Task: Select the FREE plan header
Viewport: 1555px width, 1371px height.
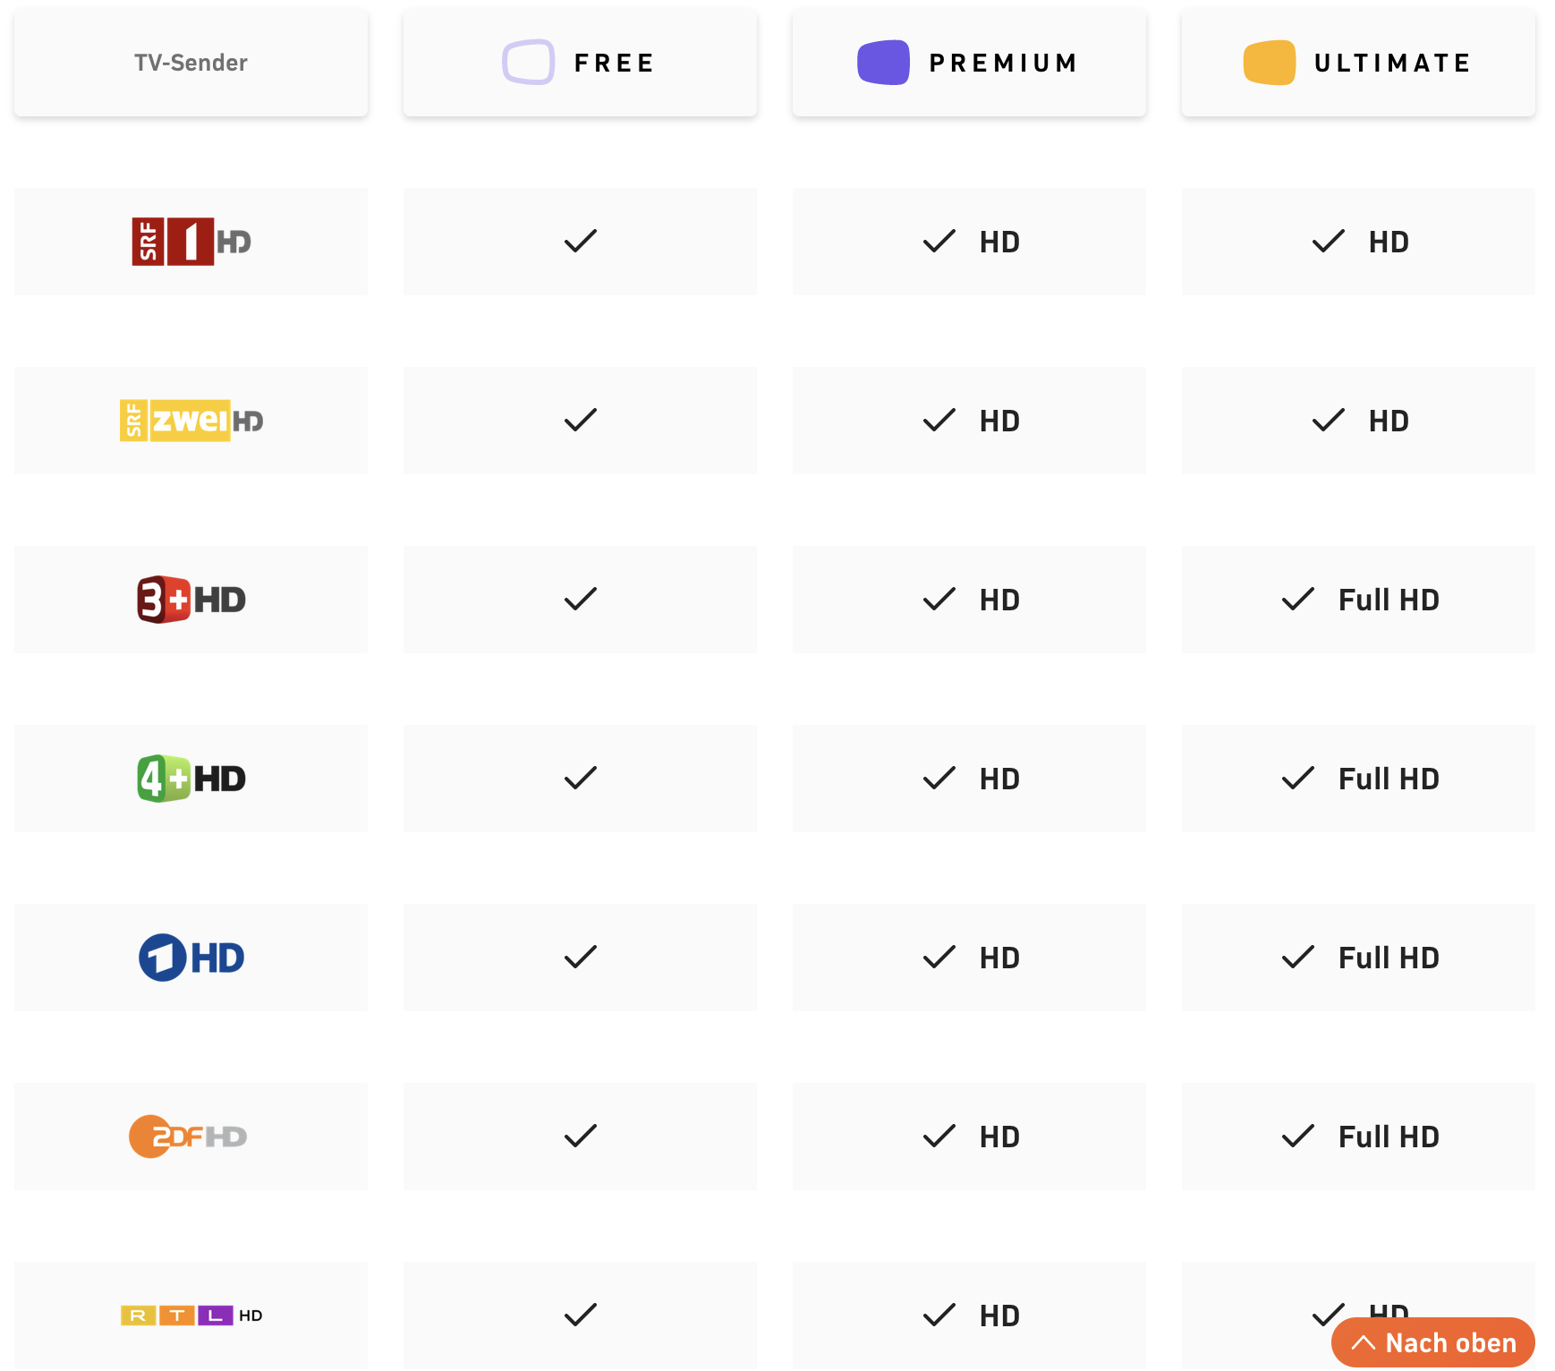Action: coord(580,63)
